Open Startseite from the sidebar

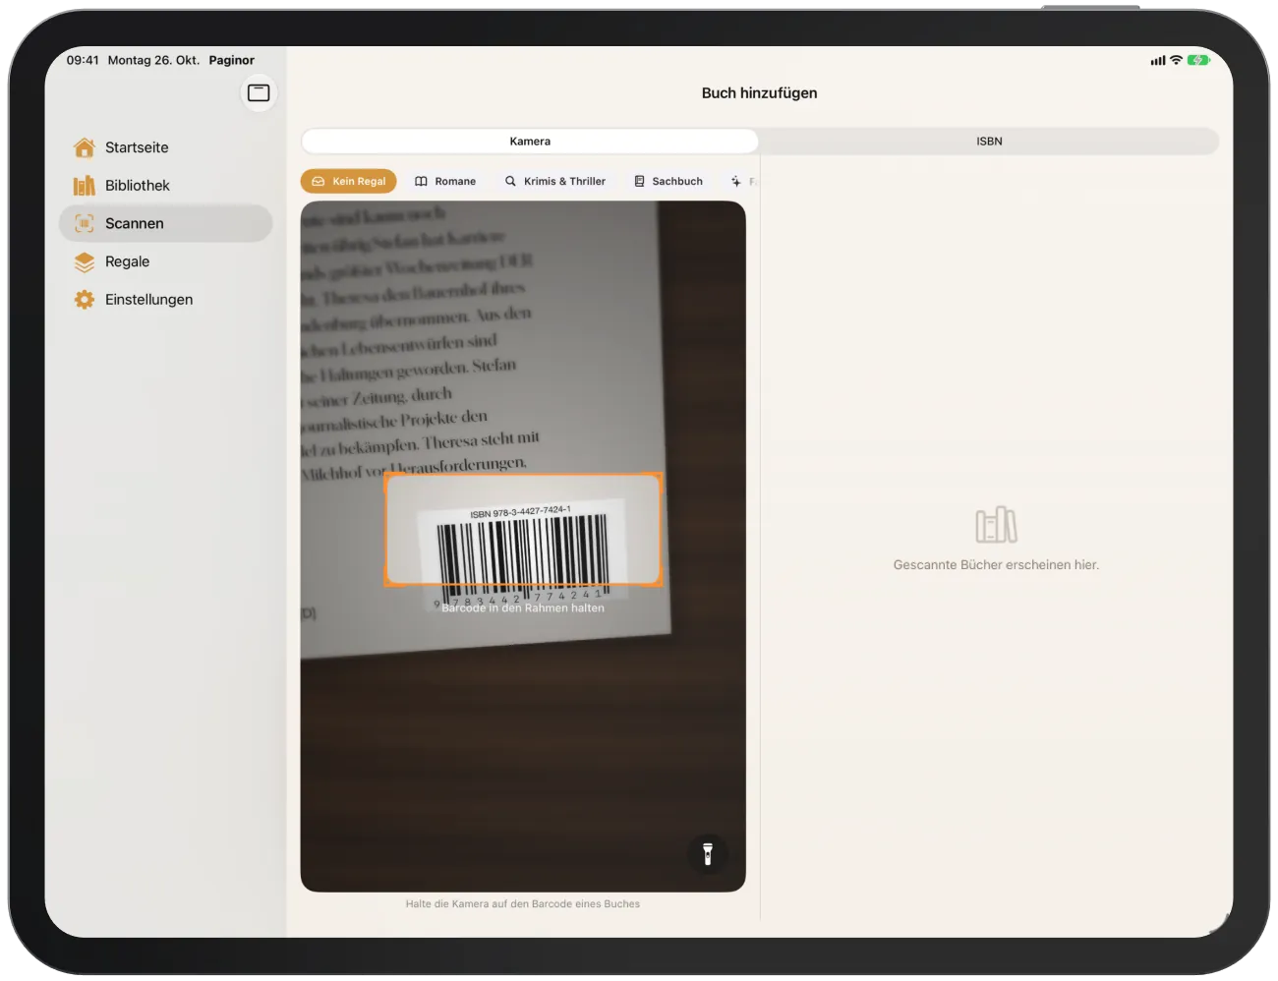point(165,147)
